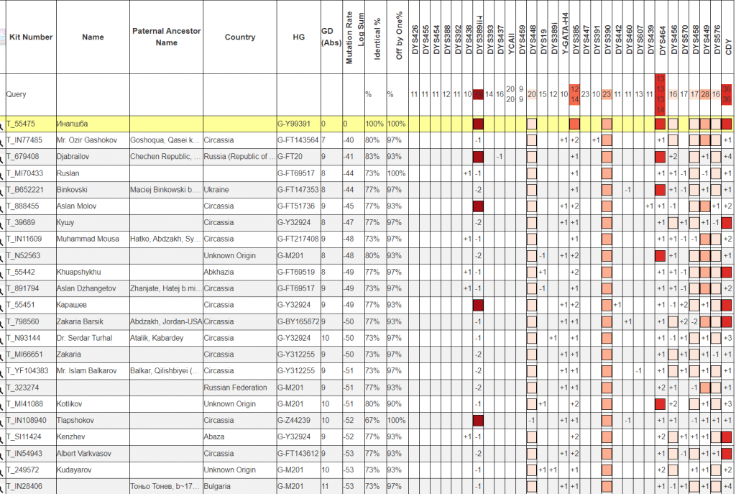Select the magnifier icon for kit T_39689
Image resolution: width=736 pixels, height=494 pixels.
[2, 224]
